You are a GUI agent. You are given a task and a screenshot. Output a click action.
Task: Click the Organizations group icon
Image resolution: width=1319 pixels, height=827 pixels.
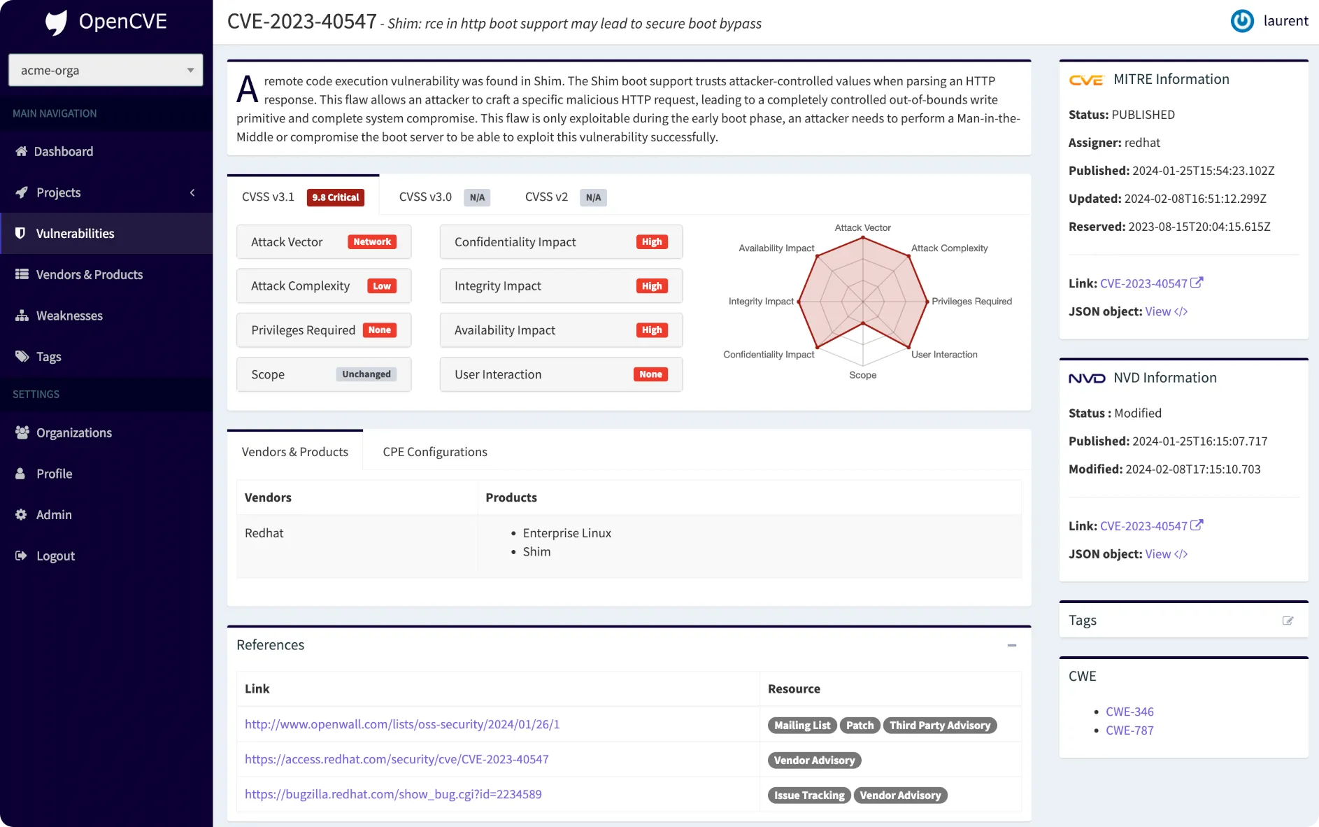[x=22, y=432]
